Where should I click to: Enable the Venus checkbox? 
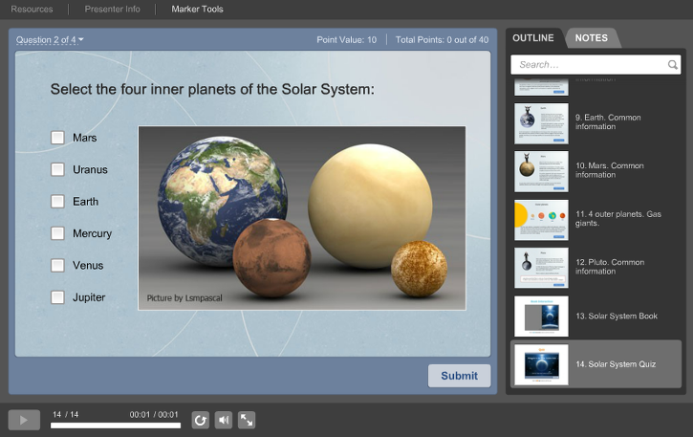tap(57, 265)
